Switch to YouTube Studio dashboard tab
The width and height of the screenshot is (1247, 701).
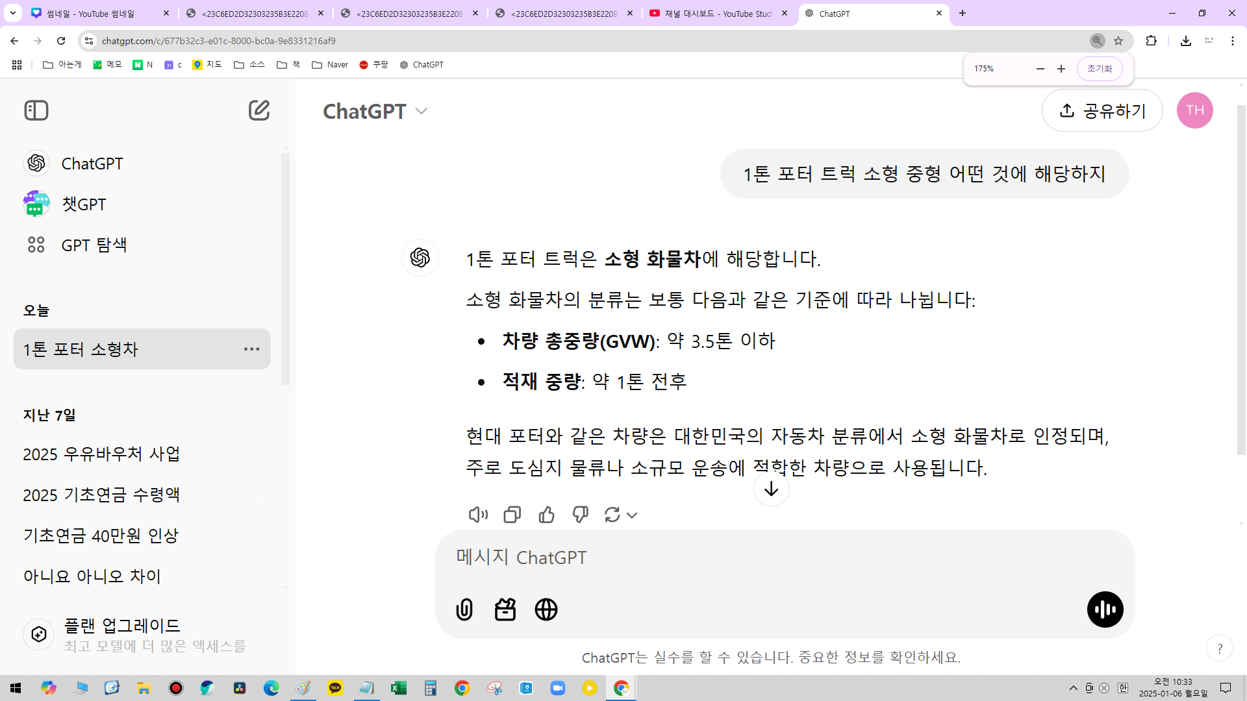pos(717,13)
